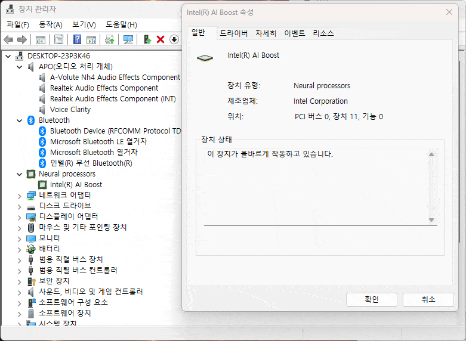Click the show/hide console tree icon

tap(40, 39)
